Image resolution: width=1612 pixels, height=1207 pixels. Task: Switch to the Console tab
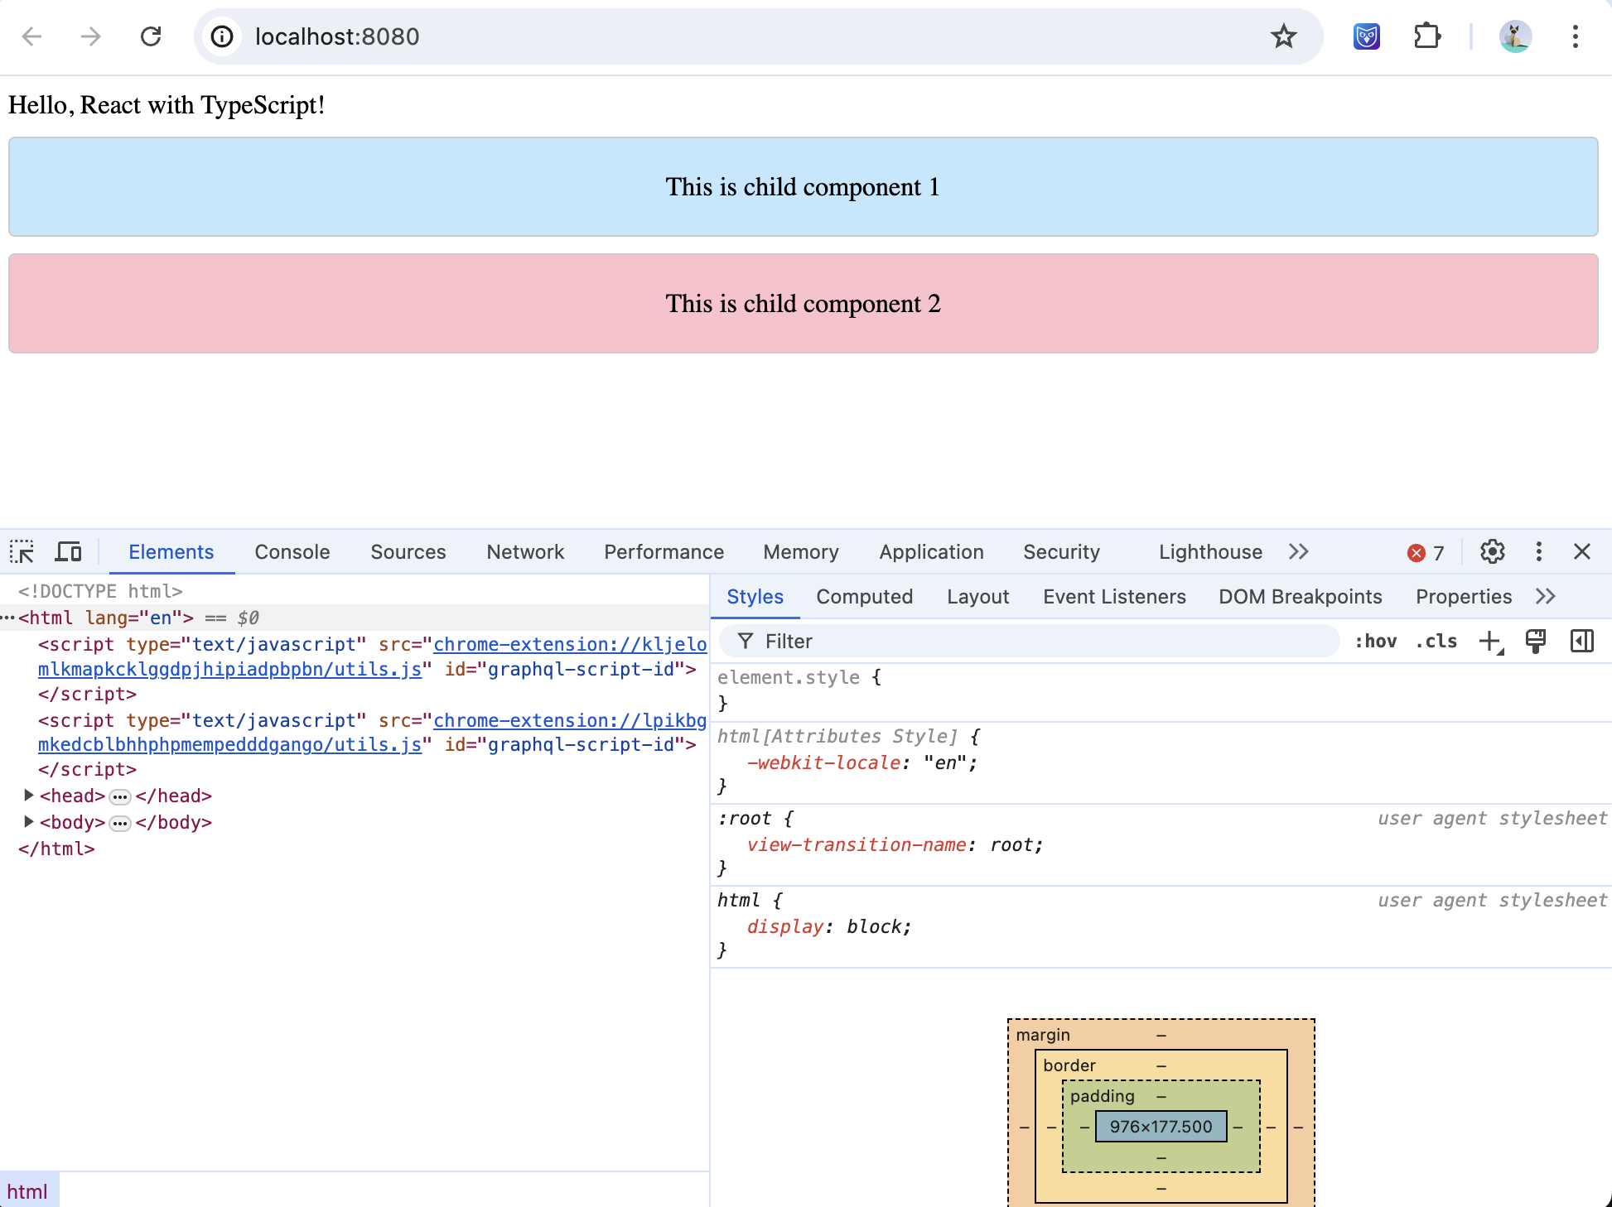(292, 552)
